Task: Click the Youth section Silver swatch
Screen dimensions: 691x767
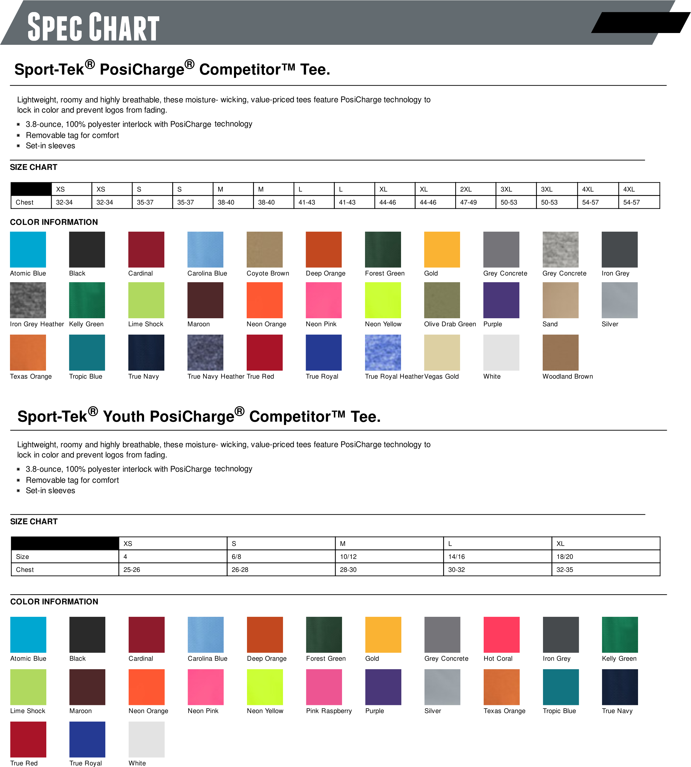Action: coord(442,687)
